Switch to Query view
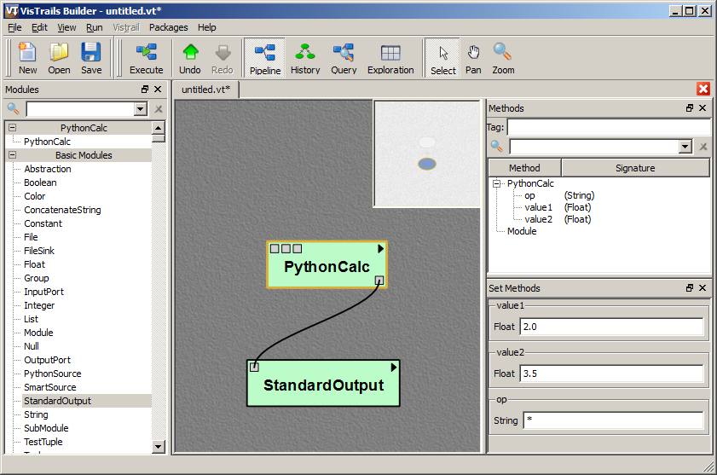Viewport: 717px width, 475px height. (344, 58)
